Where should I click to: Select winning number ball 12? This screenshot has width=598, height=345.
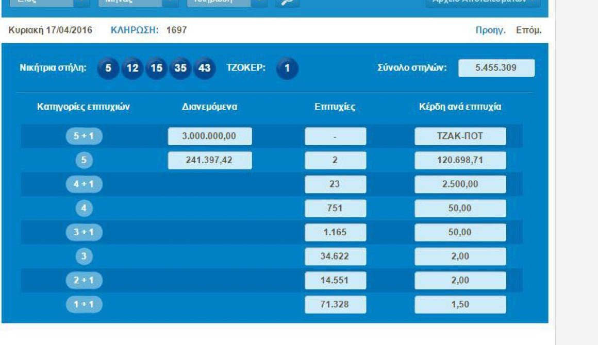tap(132, 68)
